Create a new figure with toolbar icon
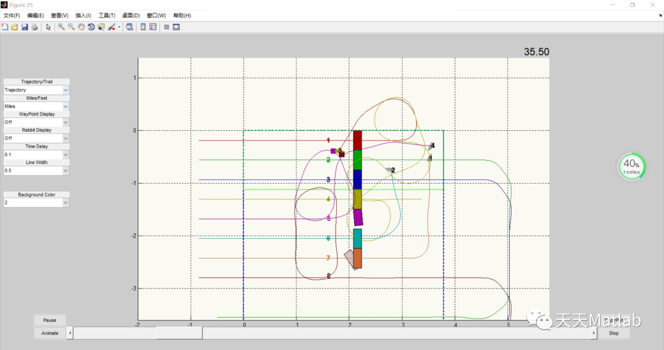 [5, 27]
